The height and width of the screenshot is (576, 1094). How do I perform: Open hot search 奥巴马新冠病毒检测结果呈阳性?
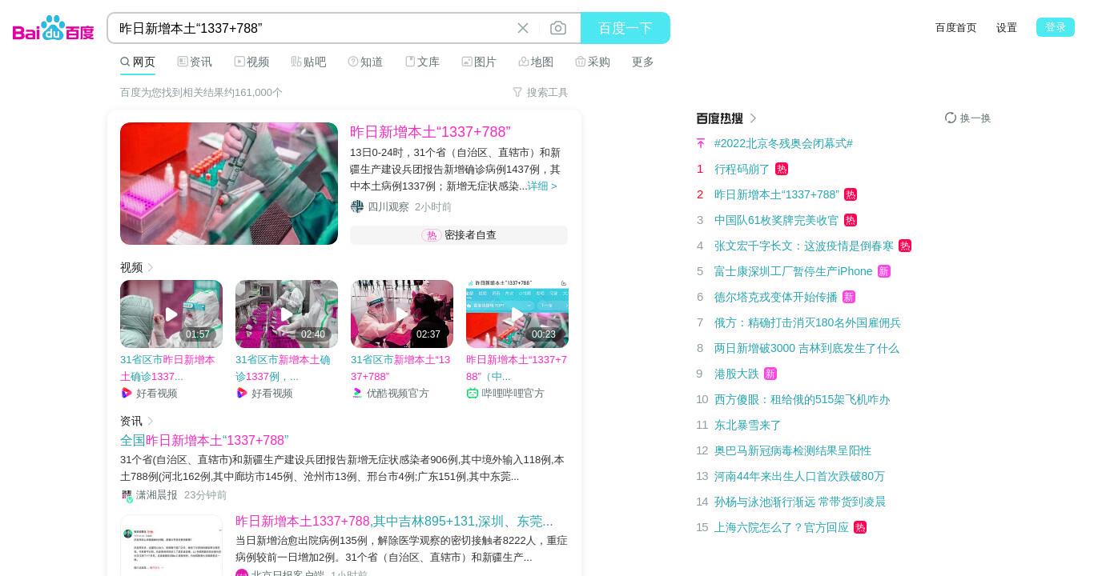point(793,450)
